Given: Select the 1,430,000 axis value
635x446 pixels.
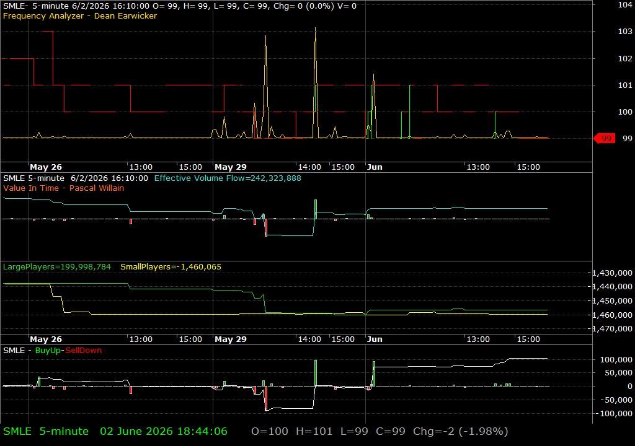Looking at the screenshot, I should point(612,273).
